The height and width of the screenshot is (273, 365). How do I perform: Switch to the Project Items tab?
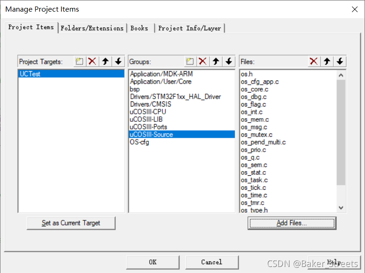(x=31, y=27)
